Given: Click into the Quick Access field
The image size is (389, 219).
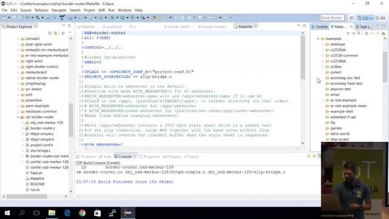Looking at the screenshot, I should tap(332, 18).
